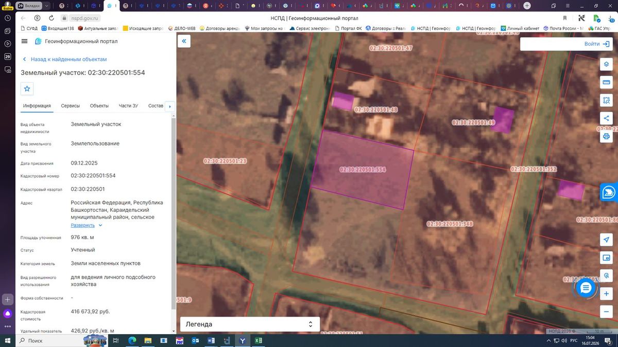Open the Части ЗУ tab
Screen dimensions: 618x347
(128, 106)
